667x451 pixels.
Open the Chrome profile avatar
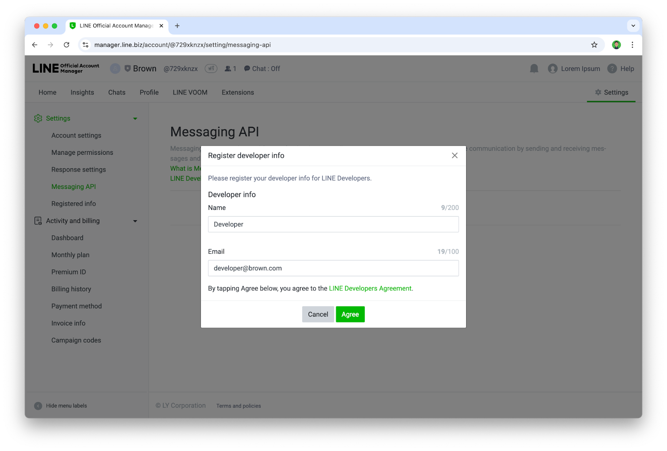click(x=616, y=45)
